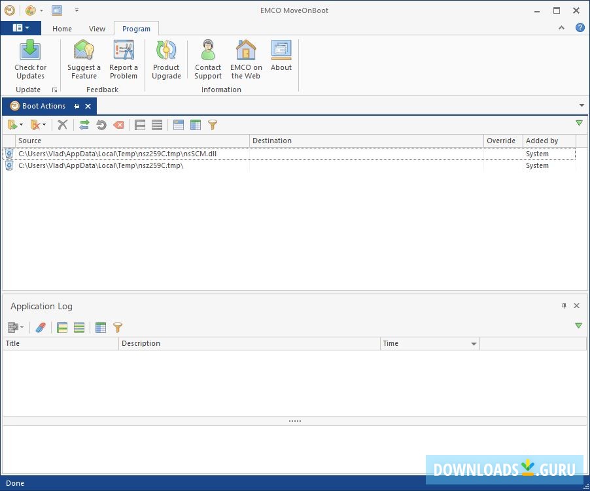Image resolution: width=590 pixels, height=491 pixels.
Task: Click the gray export icon in Application Log toolbar
Action: coord(13,328)
